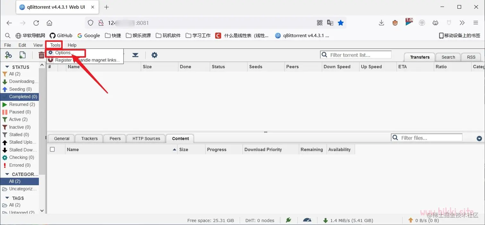Go to browser home page icon
485x225 pixels.
(49, 23)
